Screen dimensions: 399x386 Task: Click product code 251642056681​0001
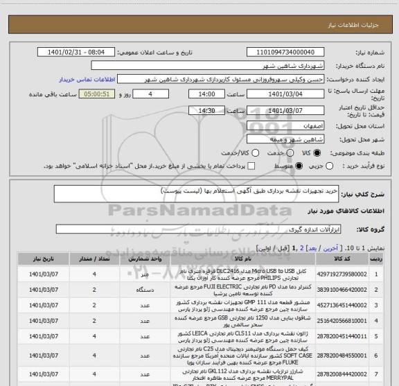coord(342,321)
